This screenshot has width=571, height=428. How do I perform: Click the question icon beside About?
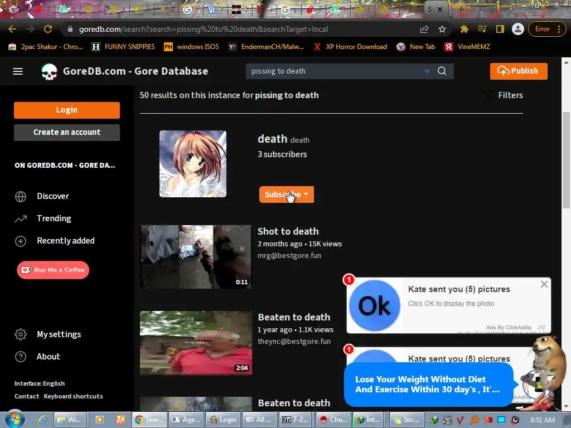(x=21, y=357)
